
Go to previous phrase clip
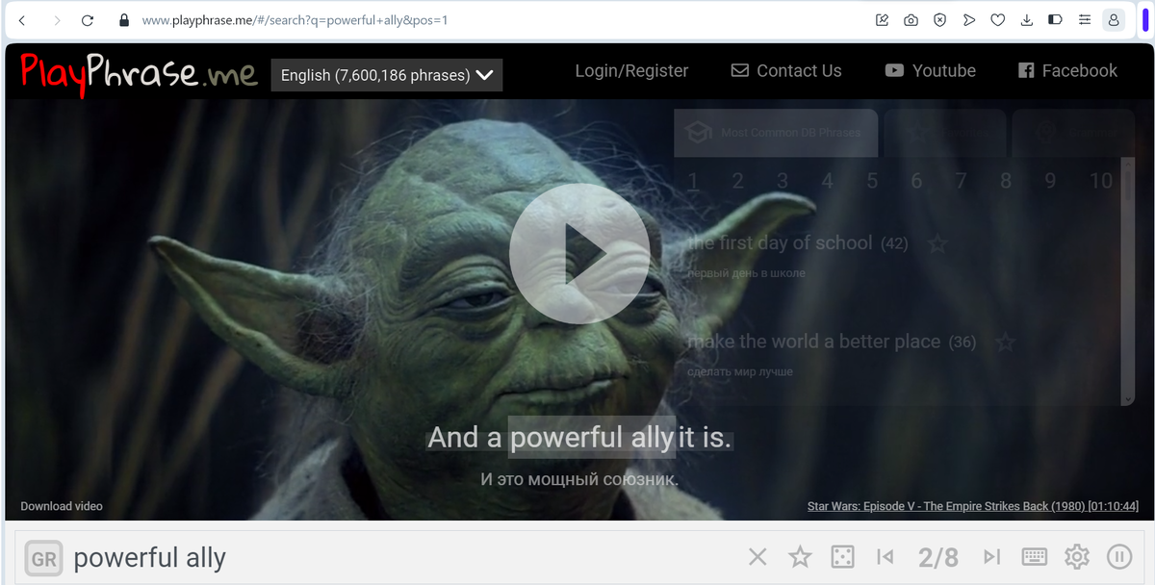click(x=885, y=556)
